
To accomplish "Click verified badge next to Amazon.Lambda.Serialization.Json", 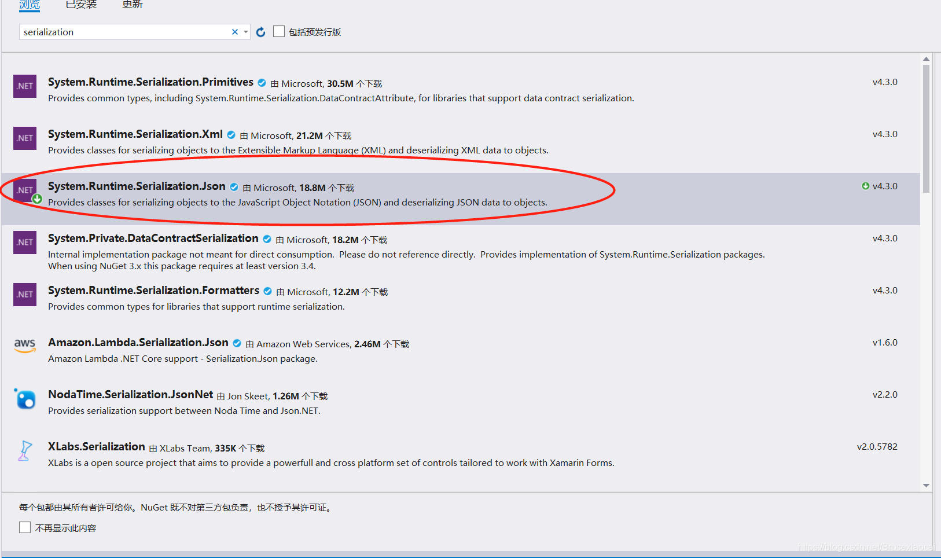I will click(x=237, y=343).
